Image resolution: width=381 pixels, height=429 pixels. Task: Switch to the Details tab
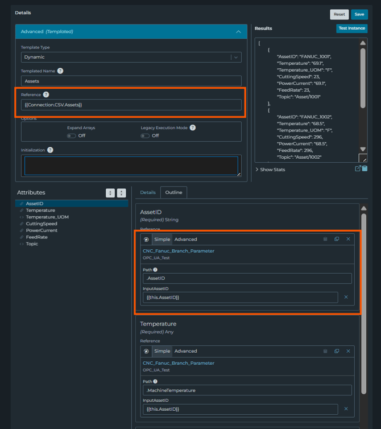point(148,193)
